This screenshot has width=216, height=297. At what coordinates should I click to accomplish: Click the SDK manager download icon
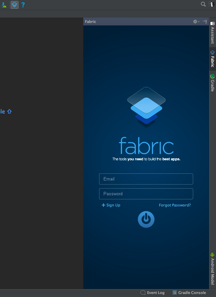(4, 5)
